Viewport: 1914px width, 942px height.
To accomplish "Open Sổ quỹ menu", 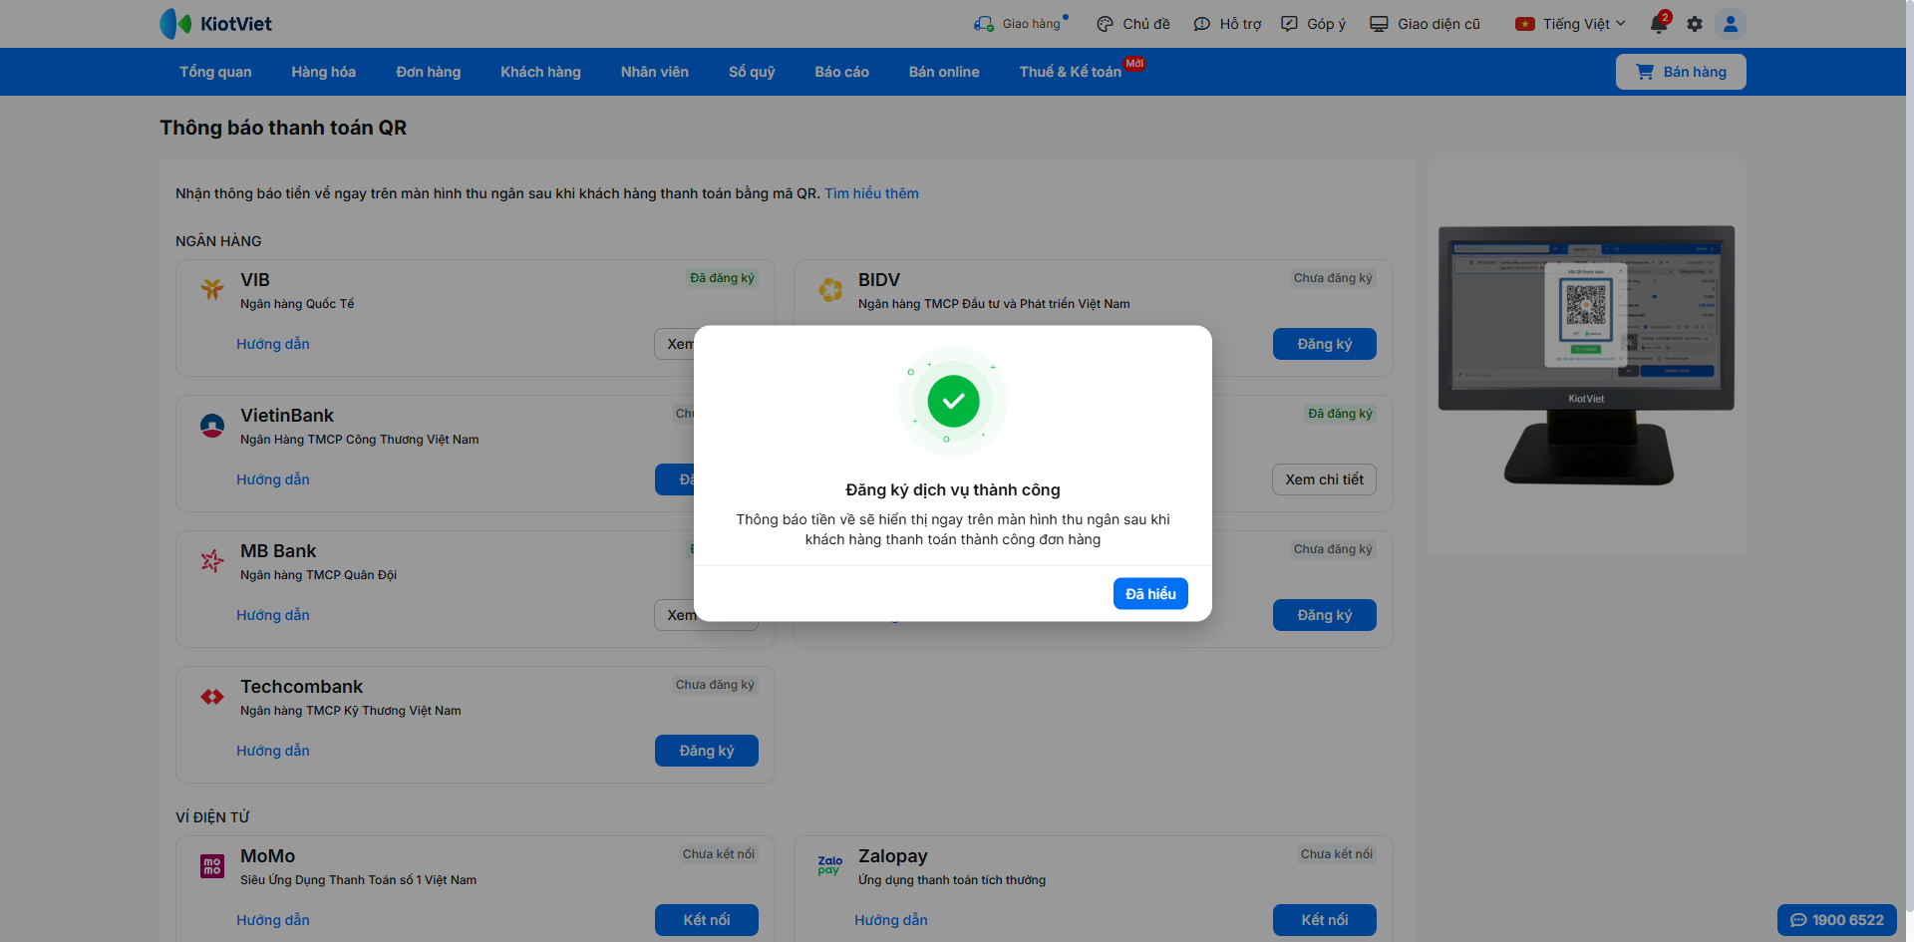I will point(752,72).
